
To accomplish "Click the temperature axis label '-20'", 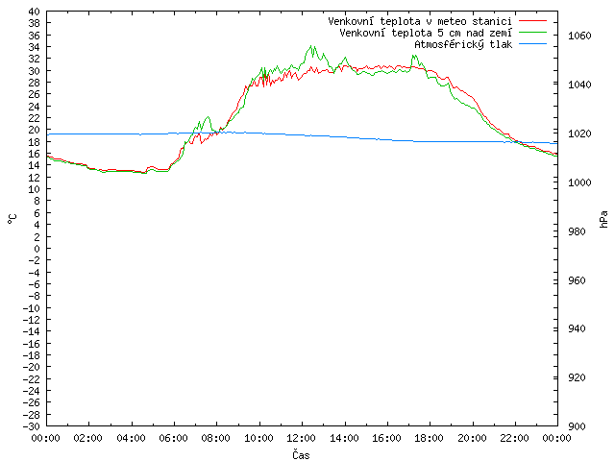I will (32, 367).
